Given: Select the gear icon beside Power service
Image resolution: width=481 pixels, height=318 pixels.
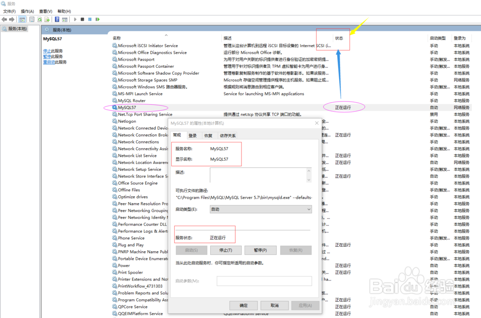Looking at the screenshot, I should click(x=115, y=266).
